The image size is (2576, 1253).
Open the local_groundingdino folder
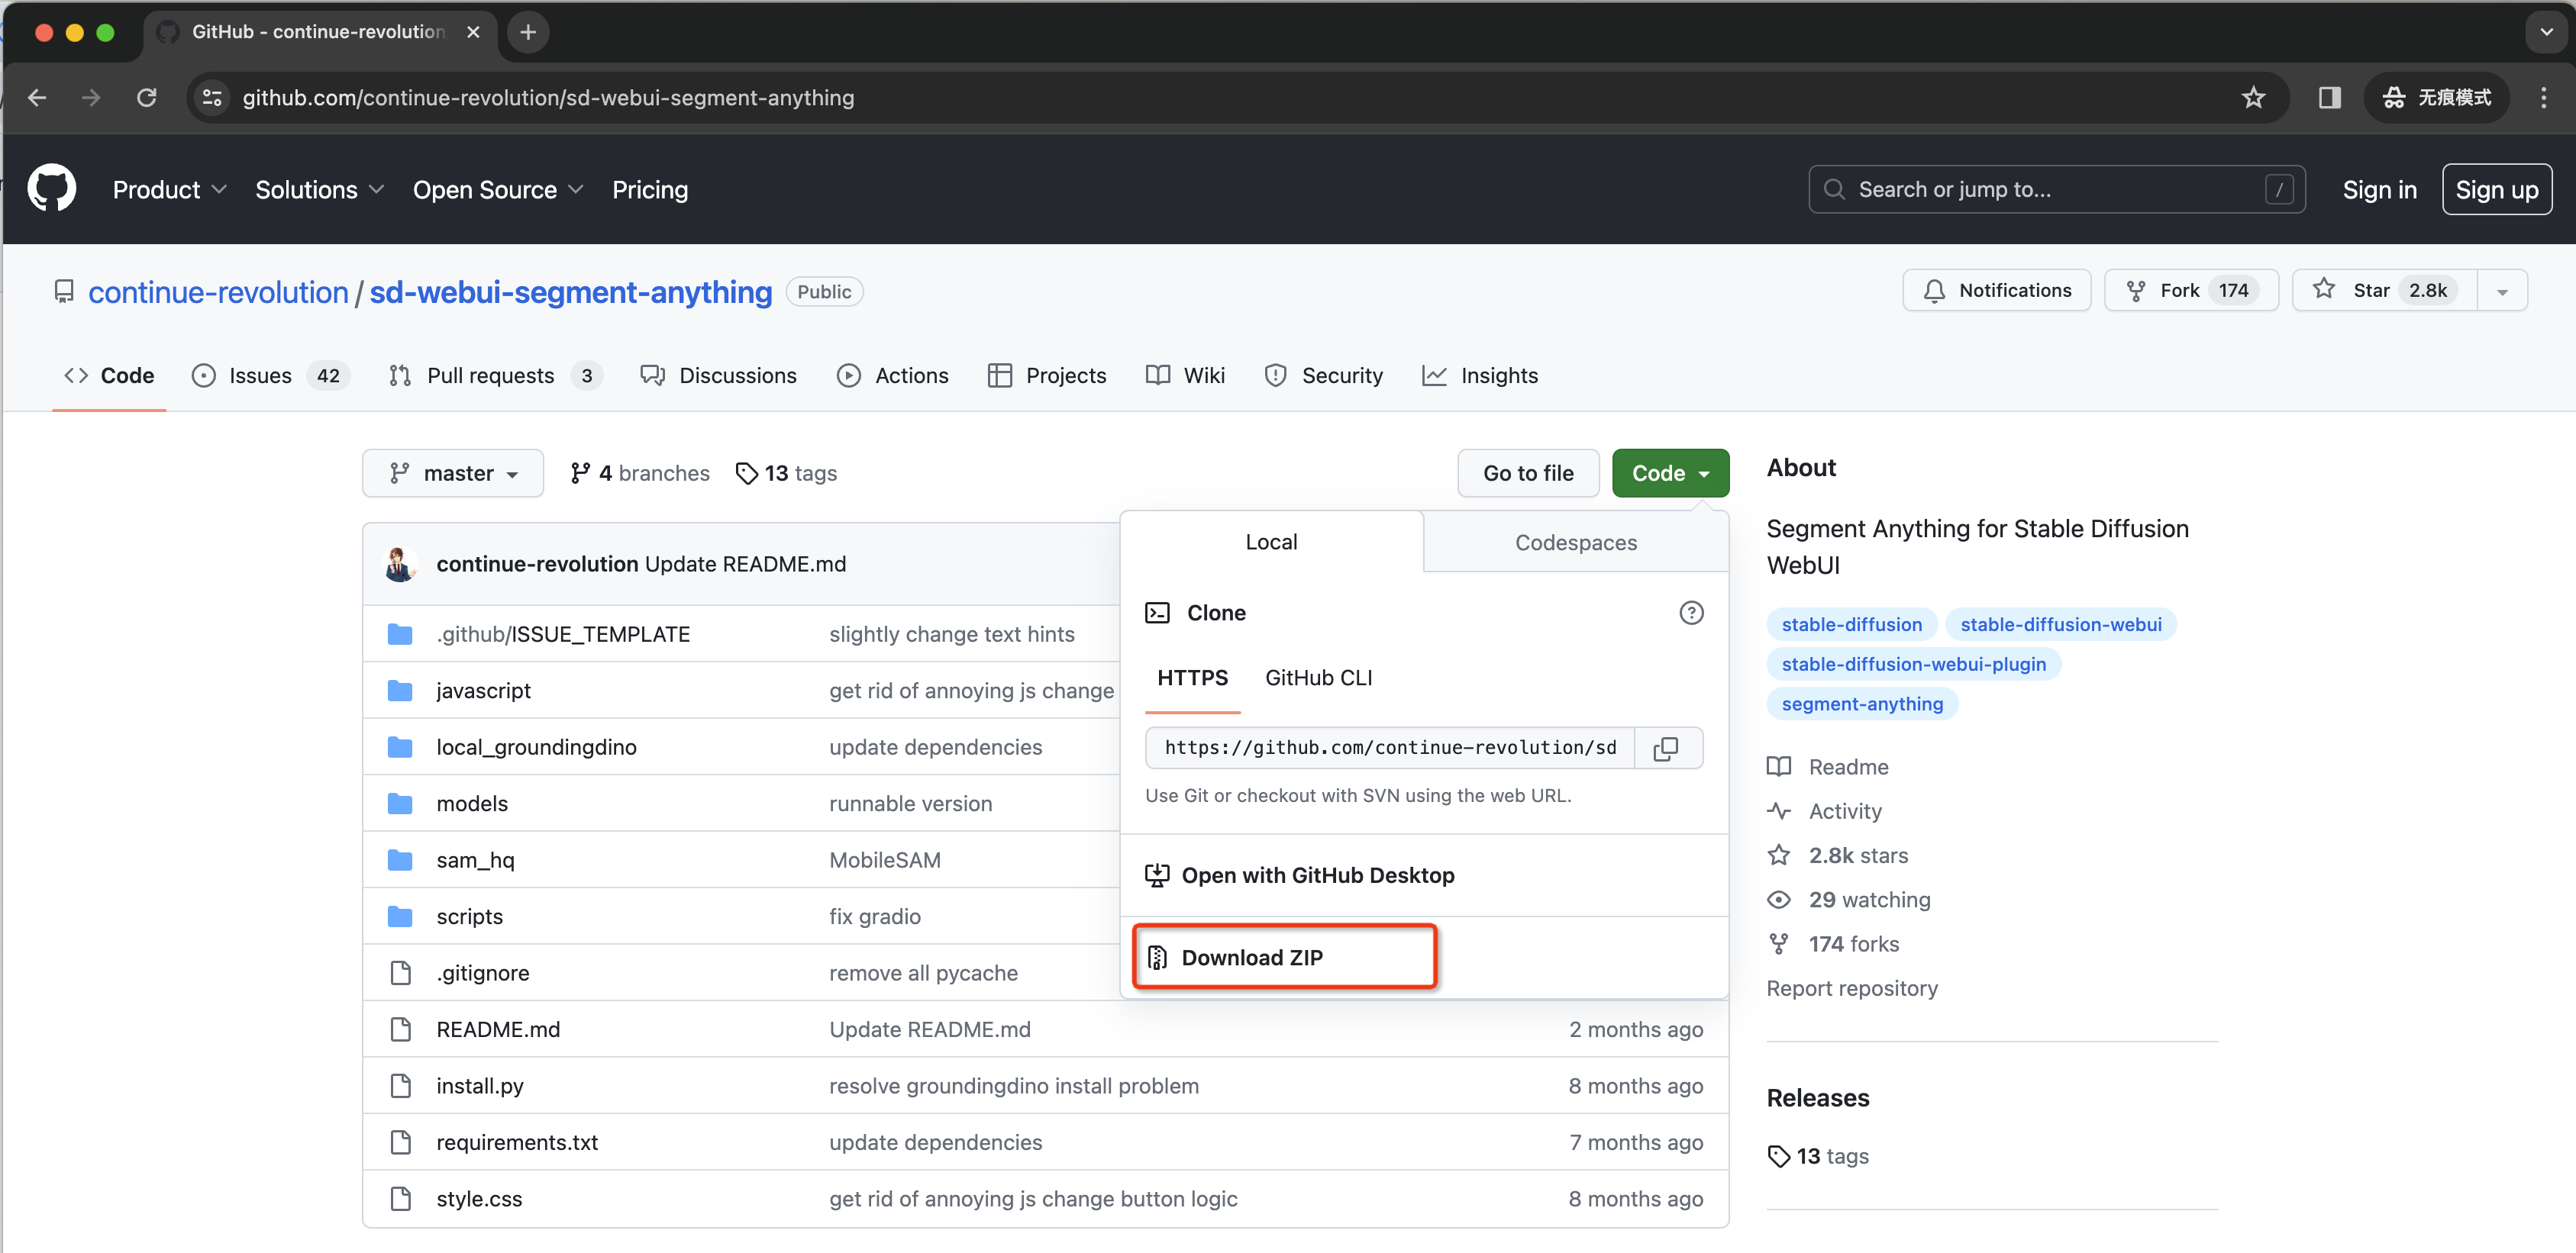[x=536, y=747]
